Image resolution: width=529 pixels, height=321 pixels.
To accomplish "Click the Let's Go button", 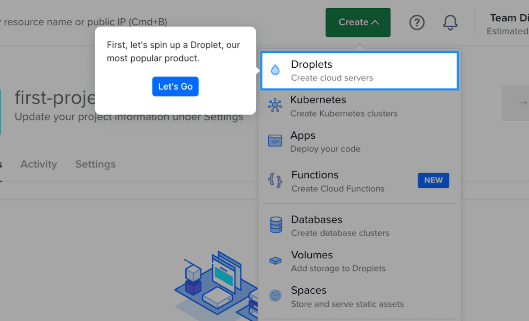I will (175, 86).
